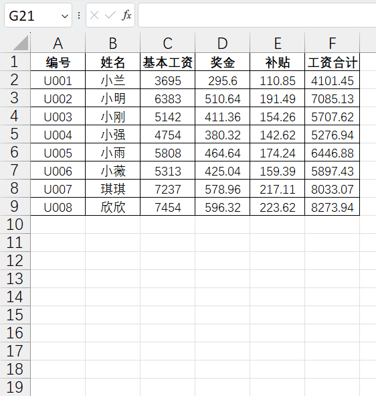Select row 19 header
The width and height of the screenshot is (376, 396).
tap(15, 387)
